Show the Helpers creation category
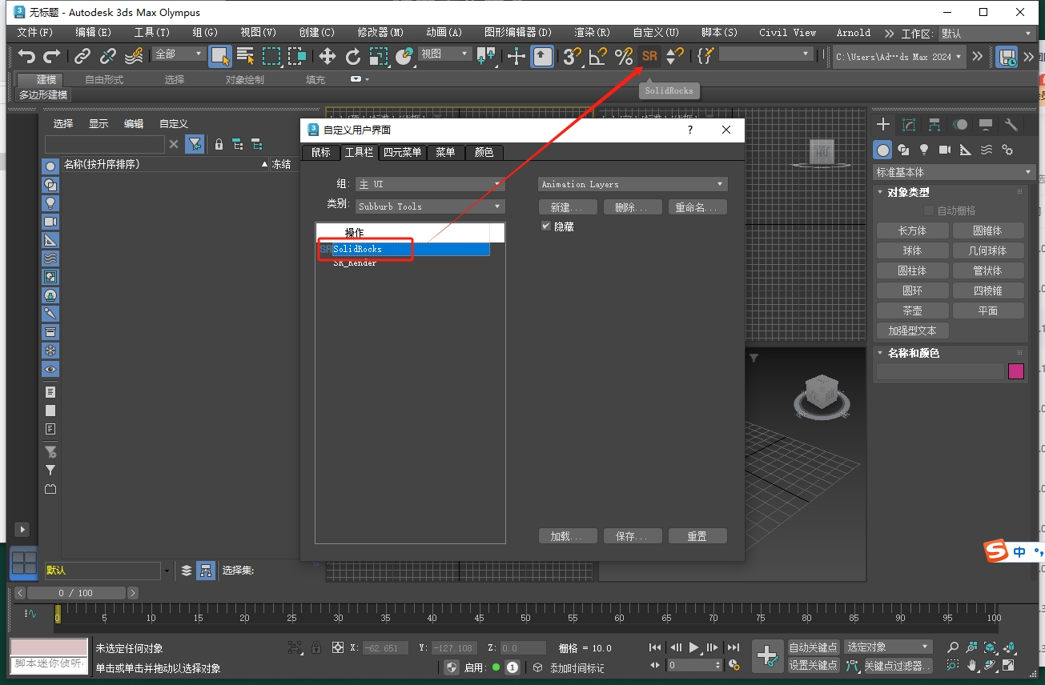The height and width of the screenshot is (685, 1045). tap(966, 150)
